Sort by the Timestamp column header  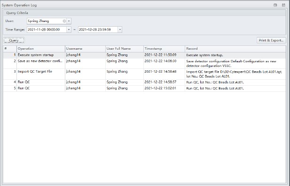[x=164, y=49]
